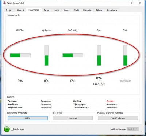Enable the Auto save checkbox
The image size is (146, 136).
12,129
